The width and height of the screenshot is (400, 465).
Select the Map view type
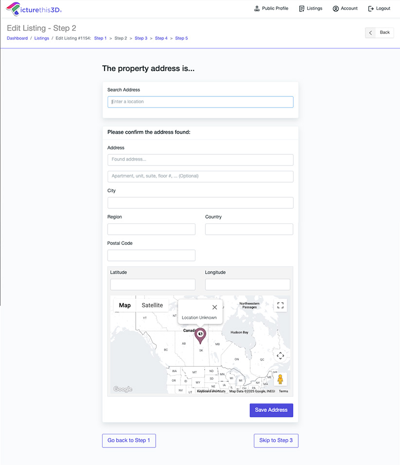pyautogui.click(x=125, y=305)
